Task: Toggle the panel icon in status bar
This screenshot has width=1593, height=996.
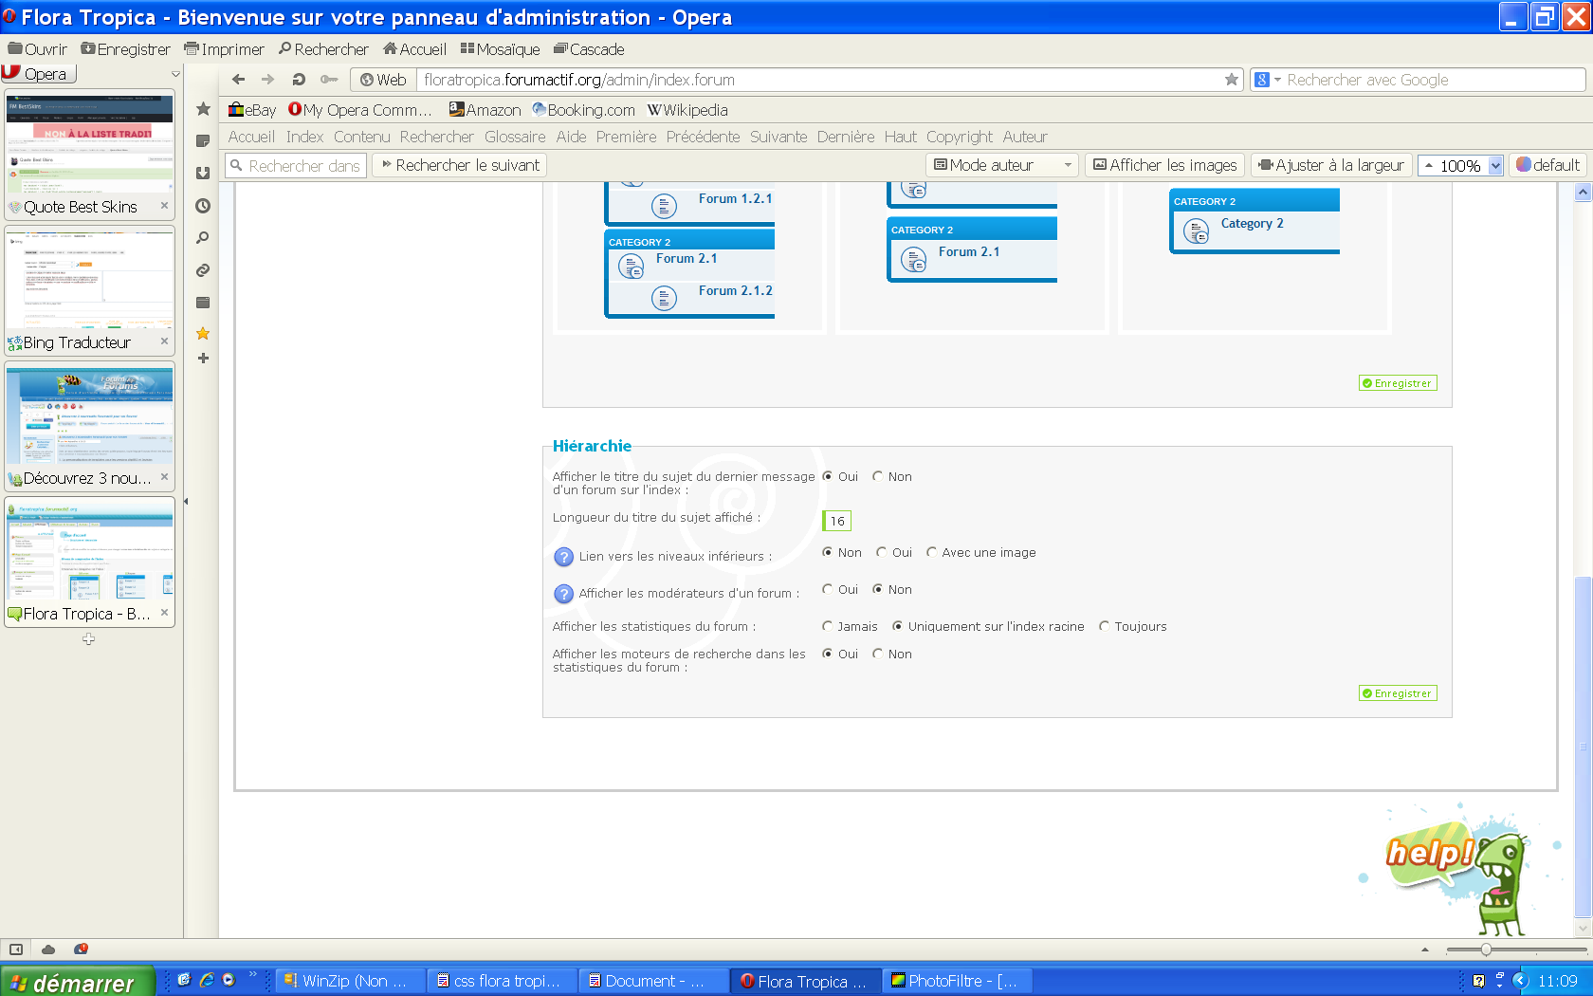Action: [x=16, y=950]
